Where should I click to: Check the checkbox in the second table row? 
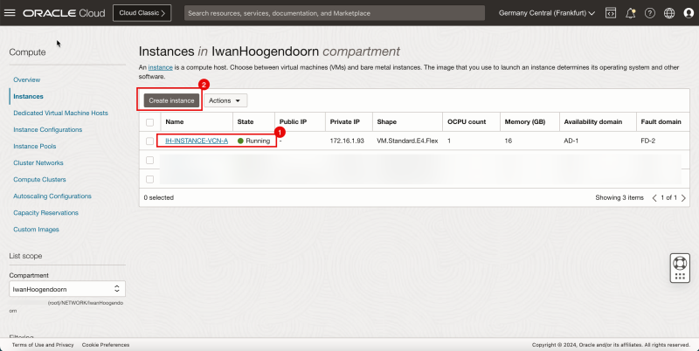(150, 161)
